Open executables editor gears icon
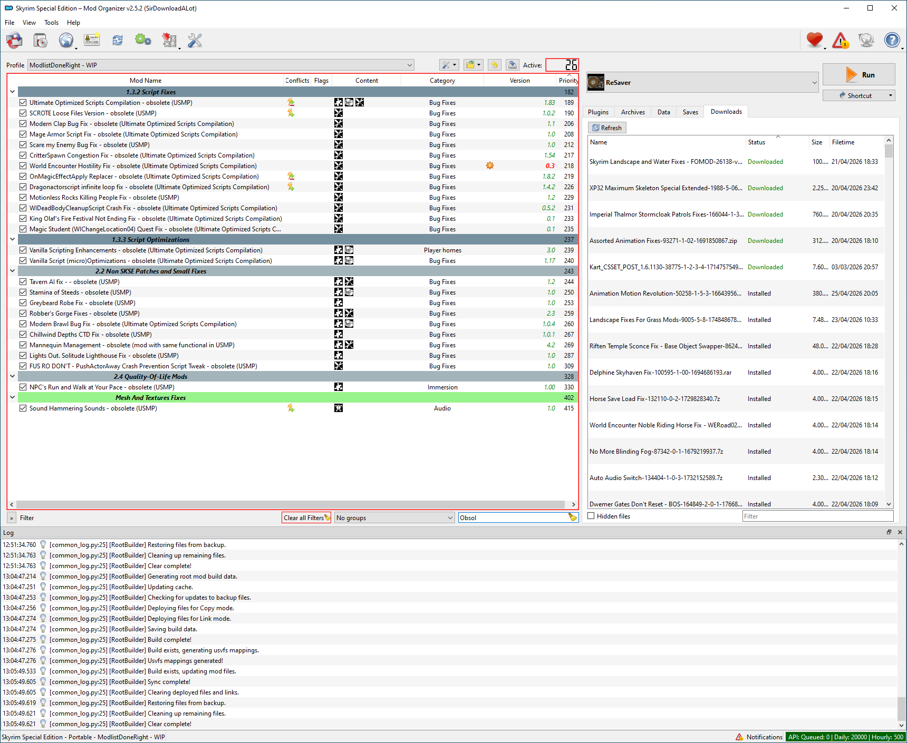The image size is (907, 743). coord(143,41)
